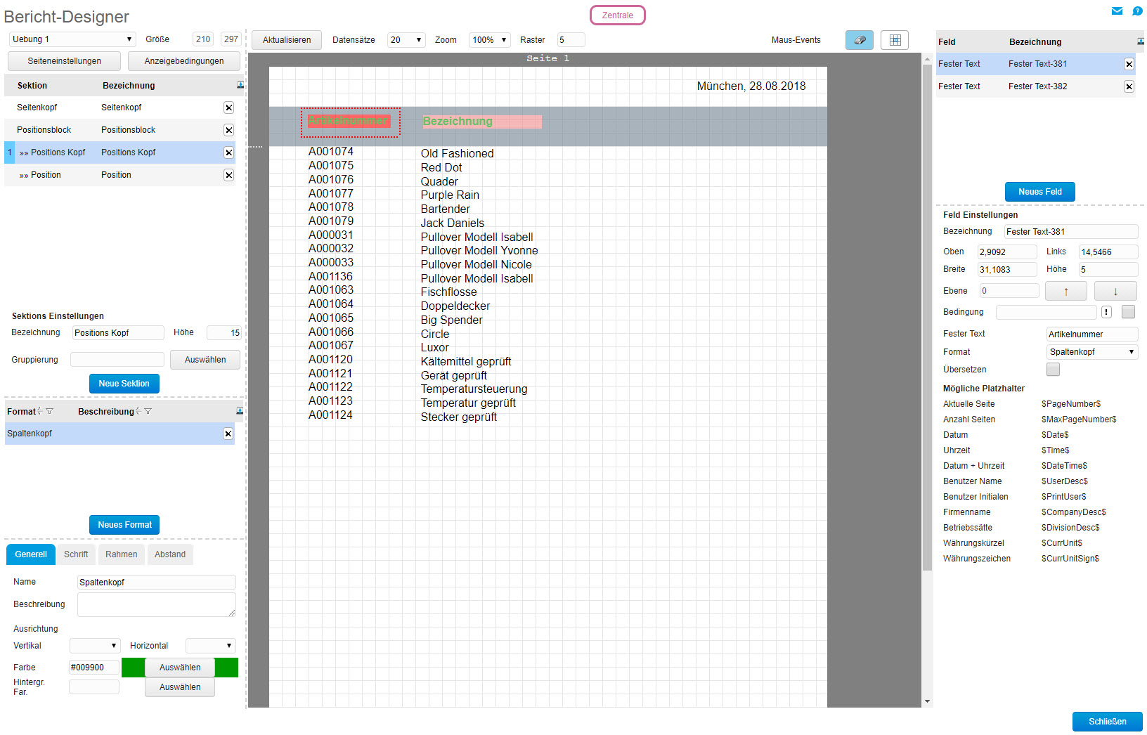The image size is (1147, 735).
Task: Switch to the Generell tab
Action: click(x=31, y=554)
